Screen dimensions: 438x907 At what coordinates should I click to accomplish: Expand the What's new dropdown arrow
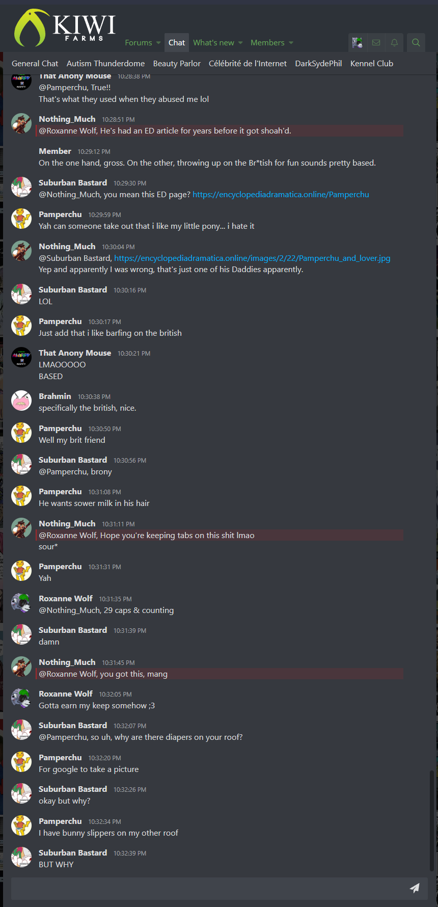[x=240, y=43]
